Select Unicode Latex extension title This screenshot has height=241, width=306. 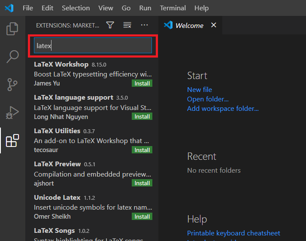[57, 198]
